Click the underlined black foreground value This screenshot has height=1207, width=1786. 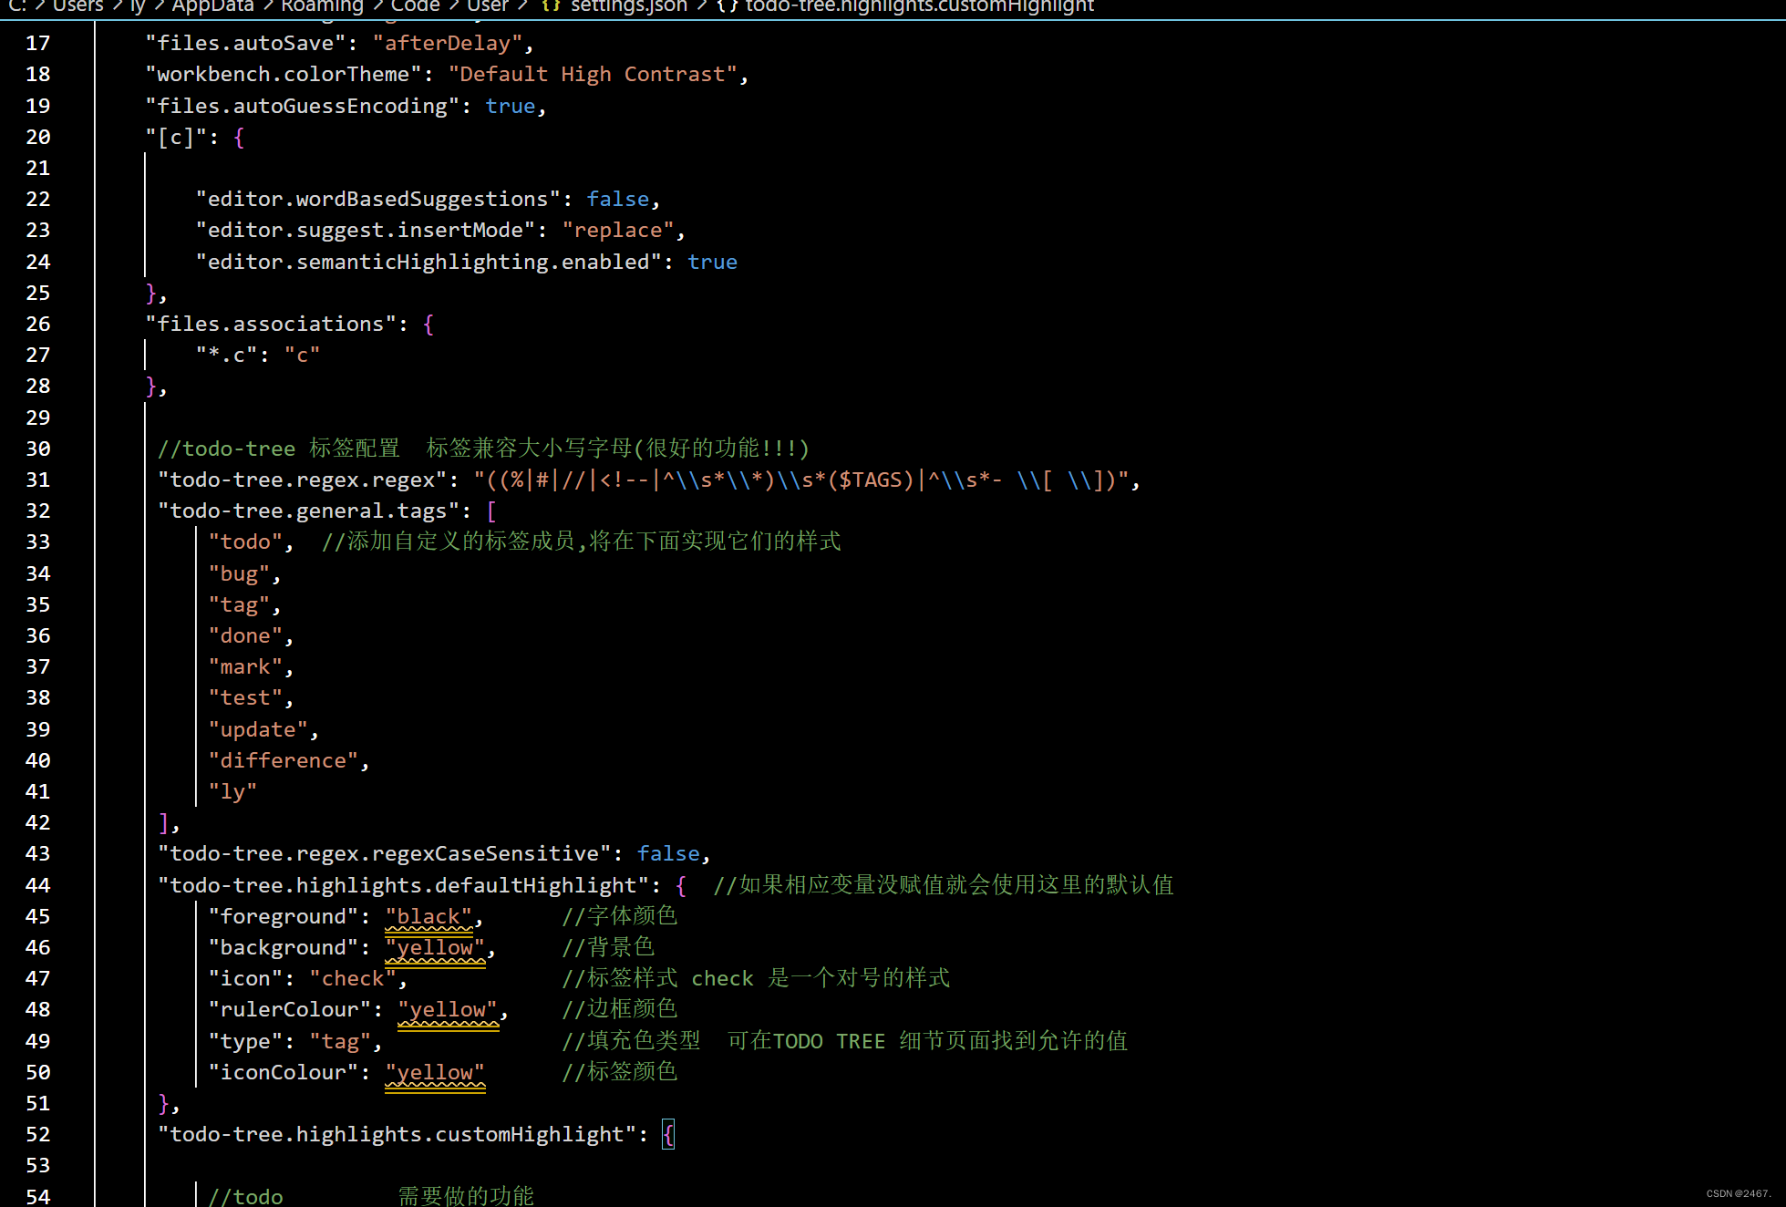[428, 916]
